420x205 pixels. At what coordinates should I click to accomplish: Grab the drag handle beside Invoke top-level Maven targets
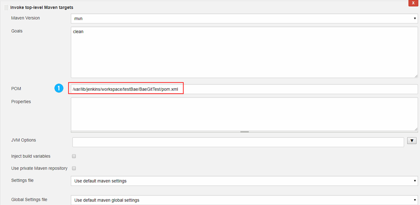point(6,8)
